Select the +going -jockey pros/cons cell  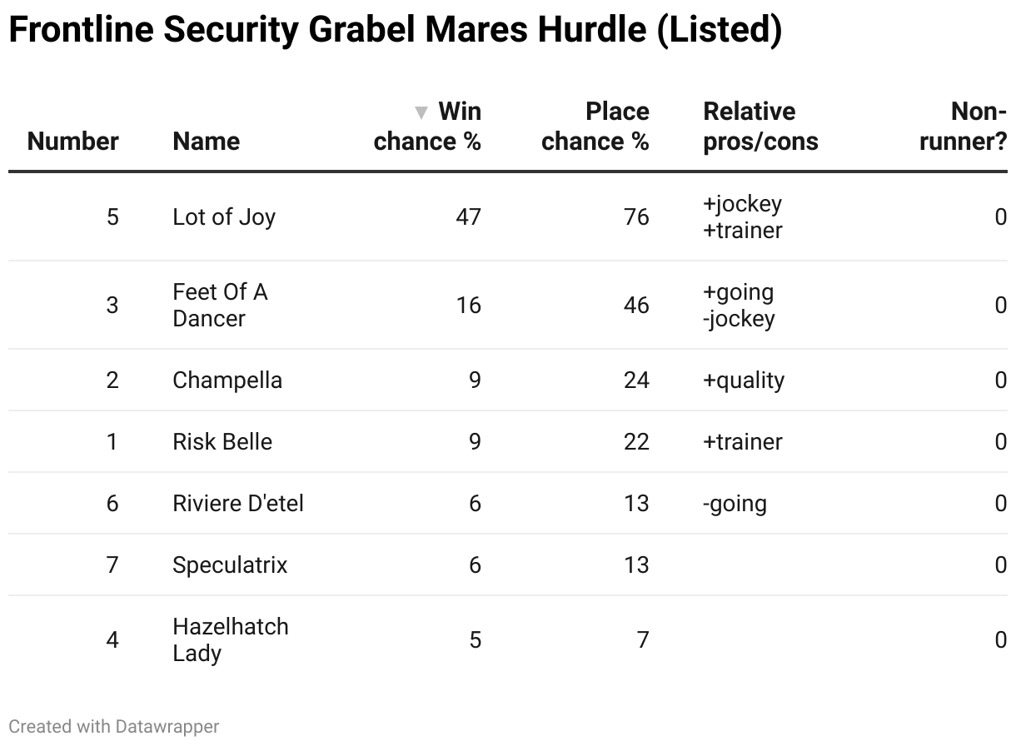click(739, 305)
